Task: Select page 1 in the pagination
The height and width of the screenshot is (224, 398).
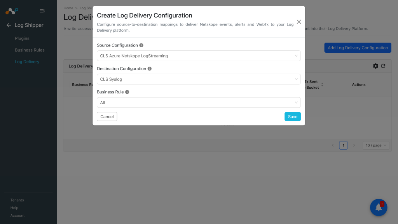Action: (x=343, y=145)
